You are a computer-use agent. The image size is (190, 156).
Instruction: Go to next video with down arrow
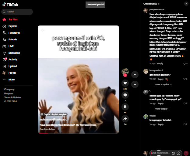pos(135,84)
